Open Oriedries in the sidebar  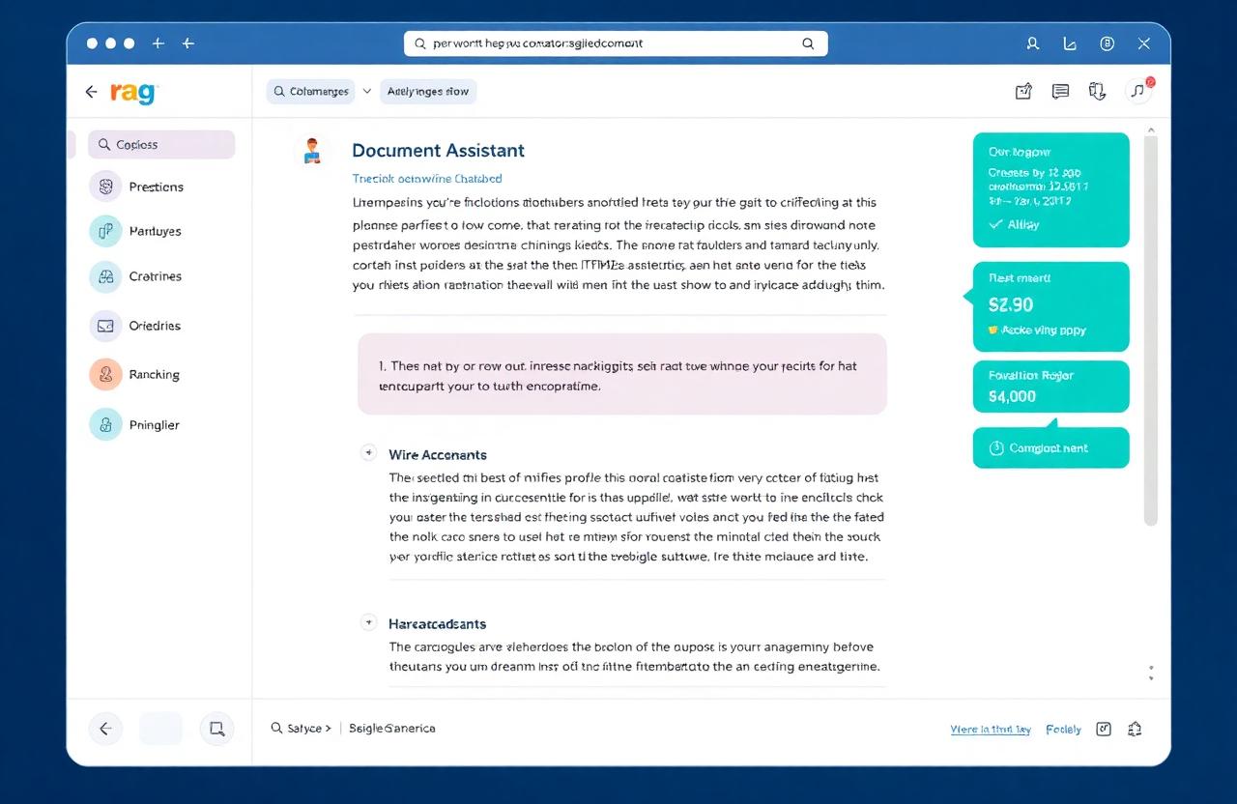155,327
